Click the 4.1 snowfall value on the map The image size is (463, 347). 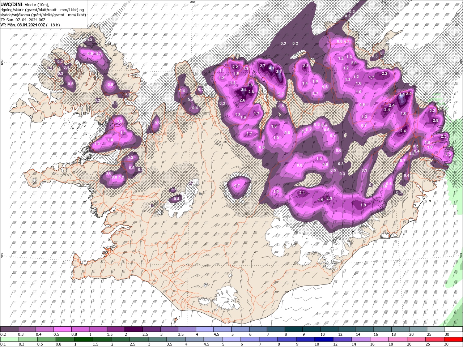[x=272, y=68]
